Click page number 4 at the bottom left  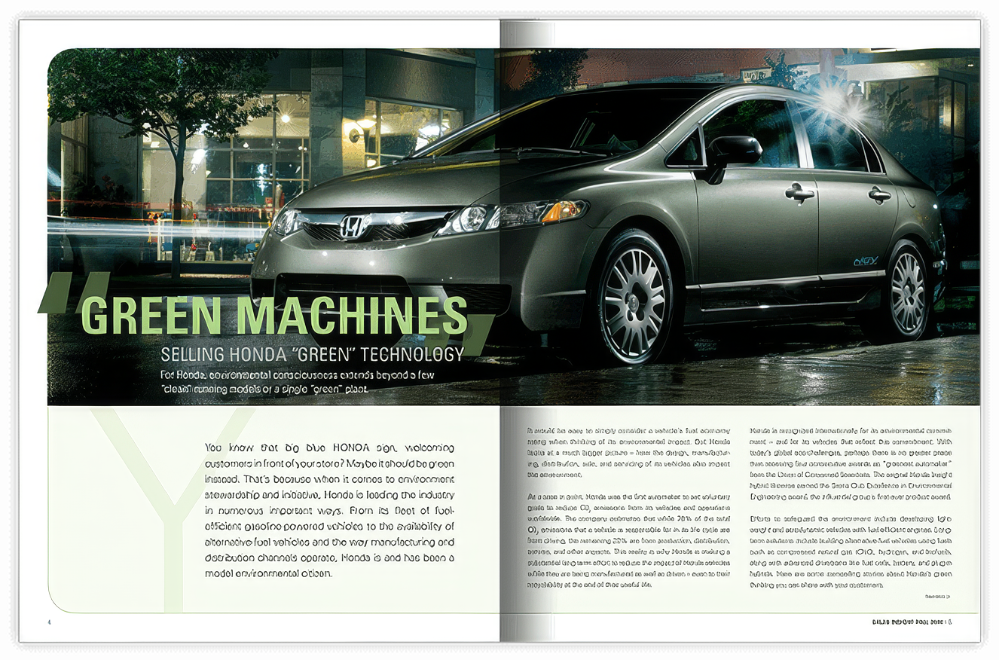[49, 622]
